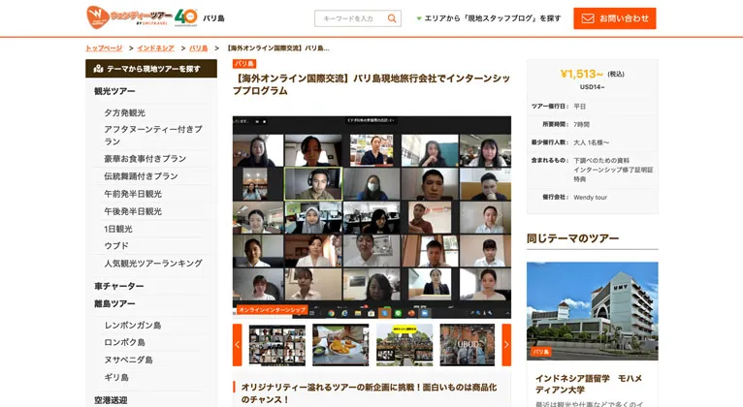The image size is (743, 407).
Task: Open 人気観光ツアーランキング in sidebar
Action: (153, 264)
